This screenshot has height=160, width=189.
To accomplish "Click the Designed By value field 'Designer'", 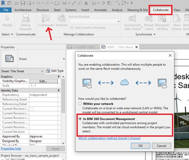I will coord(43,141).
